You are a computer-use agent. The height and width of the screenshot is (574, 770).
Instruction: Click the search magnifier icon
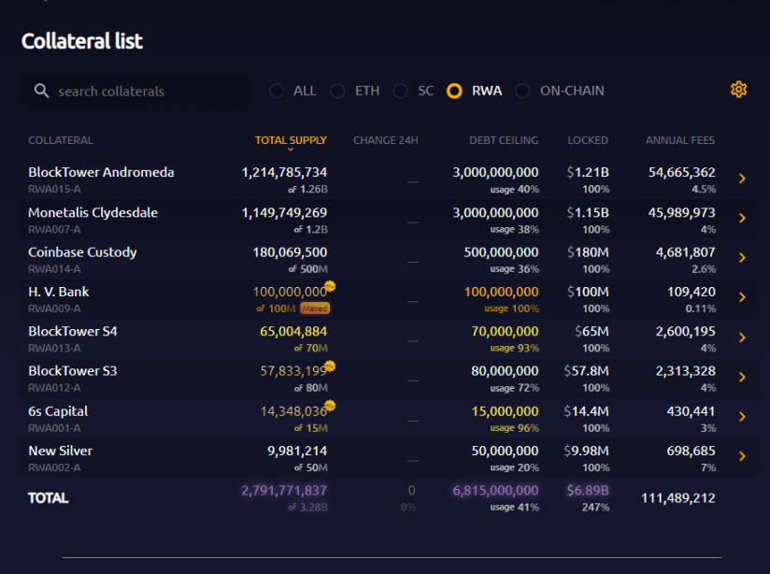pos(41,91)
